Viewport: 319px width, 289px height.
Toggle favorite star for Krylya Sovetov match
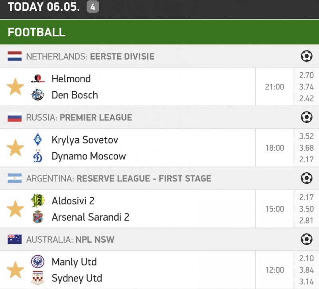click(x=16, y=148)
